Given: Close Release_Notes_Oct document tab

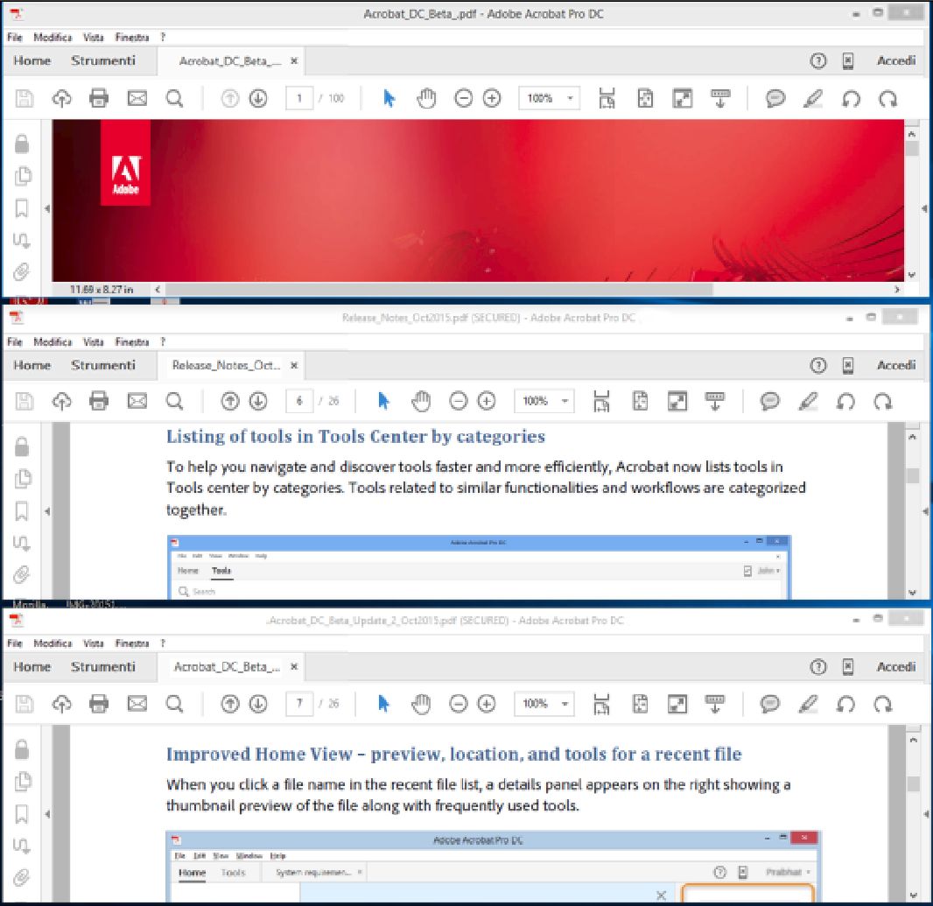Looking at the screenshot, I should (x=294, y=366).
